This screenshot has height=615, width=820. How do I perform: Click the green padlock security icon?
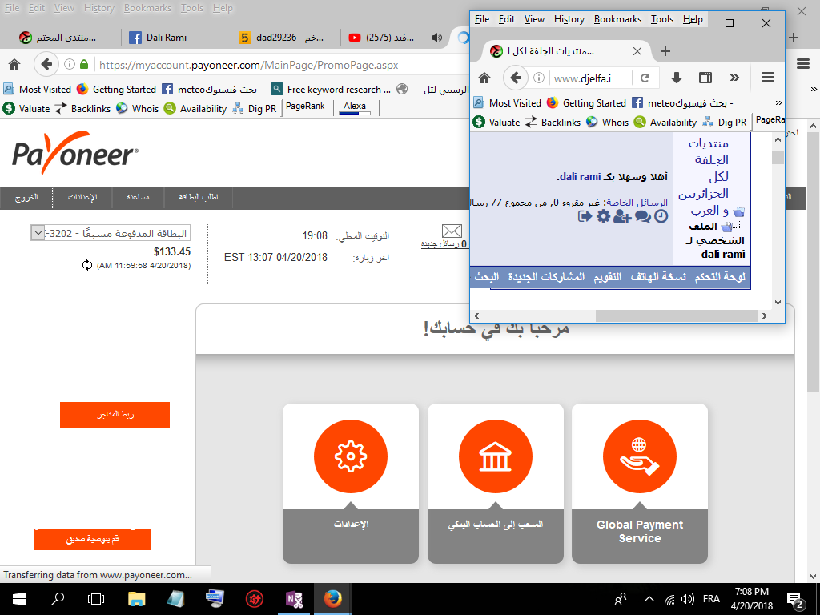[83, 64]
